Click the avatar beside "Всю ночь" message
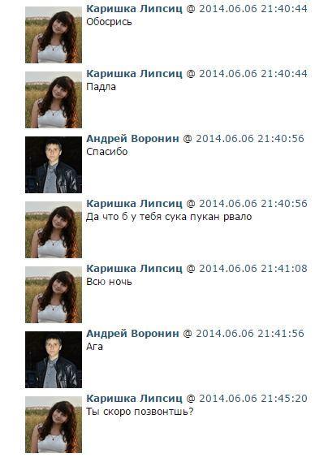 [x=54, y=295]
